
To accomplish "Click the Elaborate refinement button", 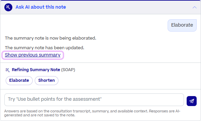I will coord(19,80).
